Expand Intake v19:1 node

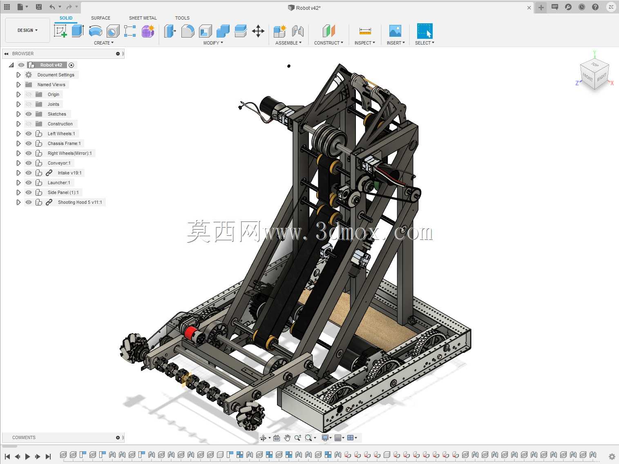[x=18, y=173]
